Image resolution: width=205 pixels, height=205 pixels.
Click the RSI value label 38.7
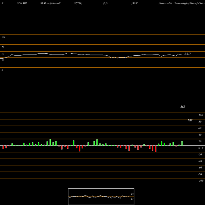[x=188, y=54]
